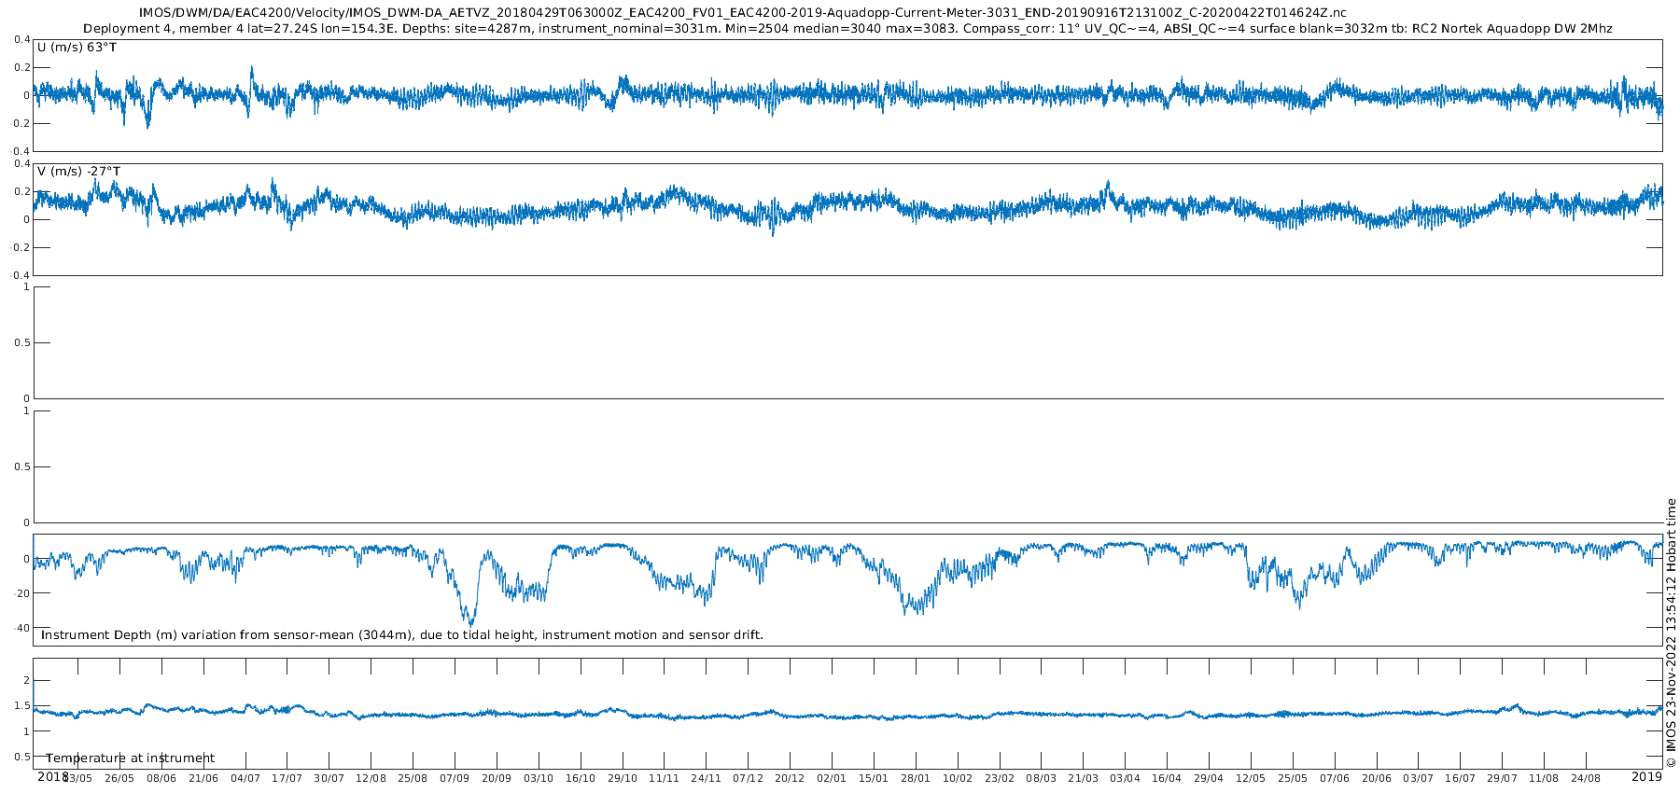The image size is (1680, 793).
Task: Click the '40' tick on the instrument depth axis
Action: pos(22,628)
